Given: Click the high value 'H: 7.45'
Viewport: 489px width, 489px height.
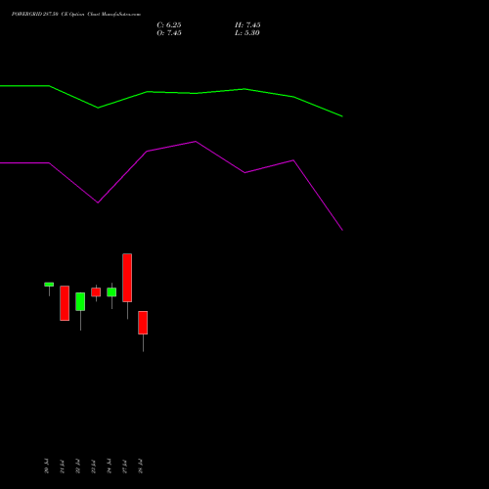Looking at the screenshot, I should (x=247, y=25).
